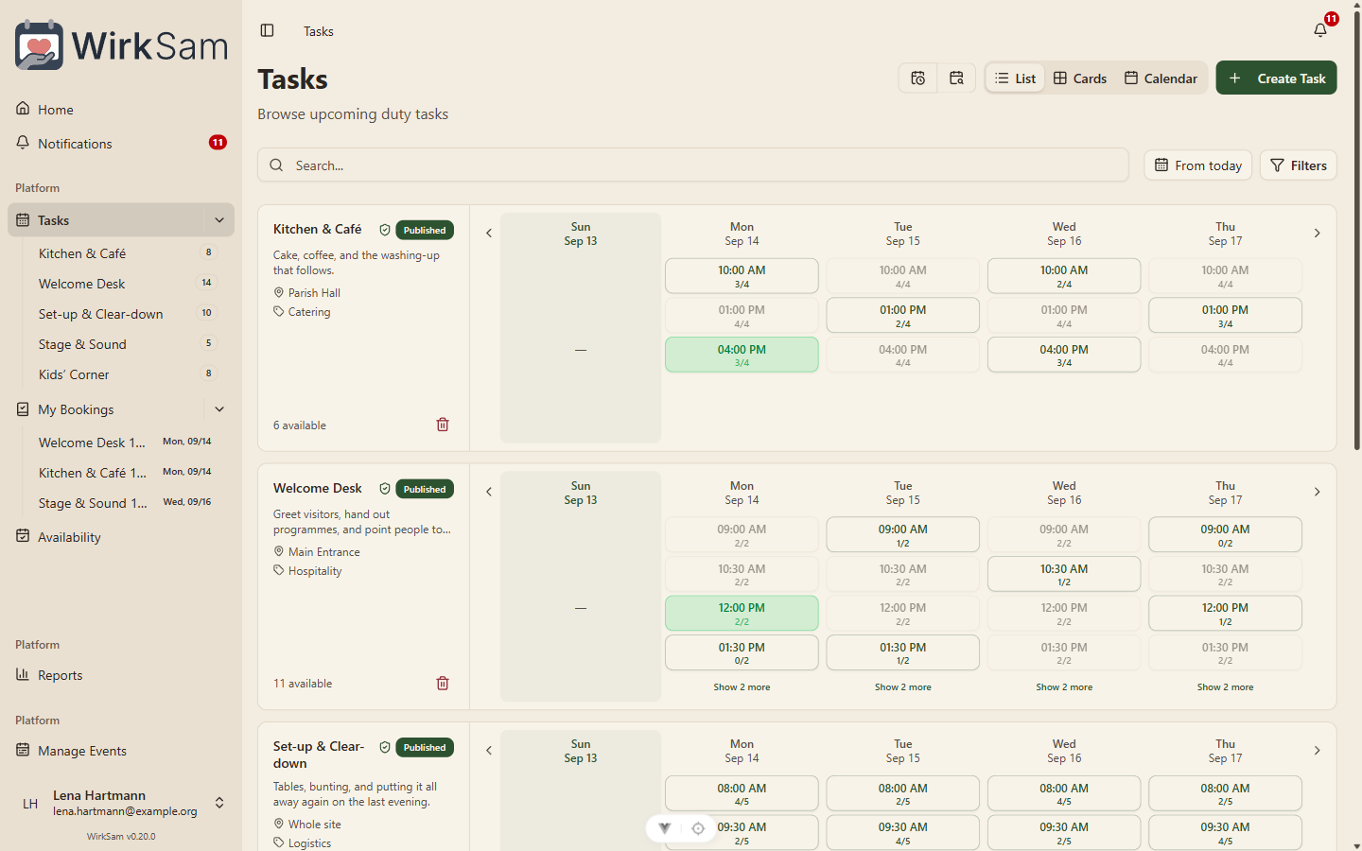Collapse the My Bookings submenu chevron
Viewport: 1362px width, 851px height.
[x=219, y=409]
